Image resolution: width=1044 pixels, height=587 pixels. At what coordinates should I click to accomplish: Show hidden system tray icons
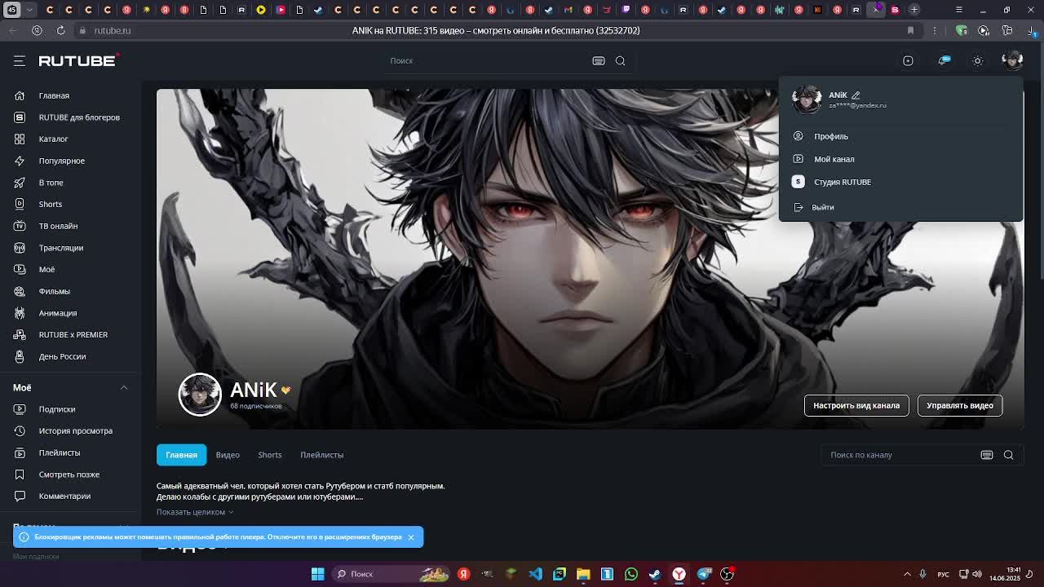(x=907, y=574)
